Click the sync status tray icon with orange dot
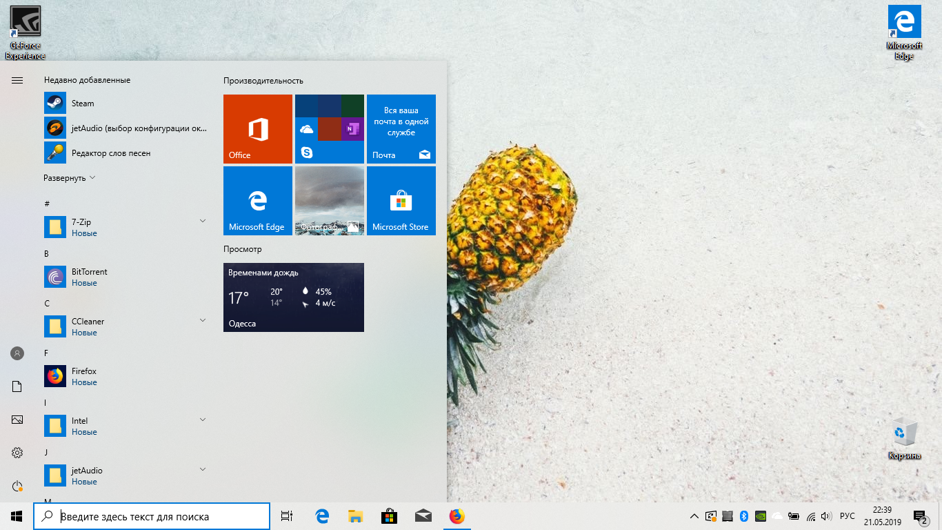Screen dimensions: 942x530 click(x=711, y=516)
